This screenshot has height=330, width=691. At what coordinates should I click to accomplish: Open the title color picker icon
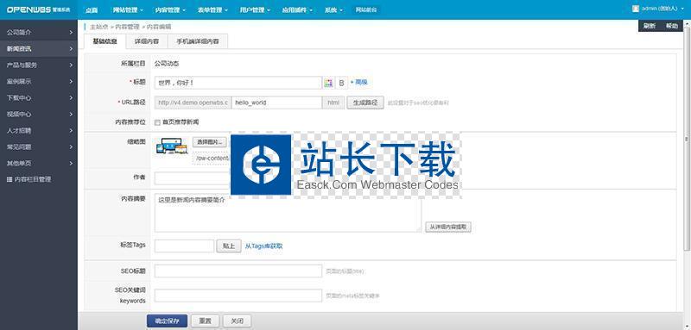328,83
